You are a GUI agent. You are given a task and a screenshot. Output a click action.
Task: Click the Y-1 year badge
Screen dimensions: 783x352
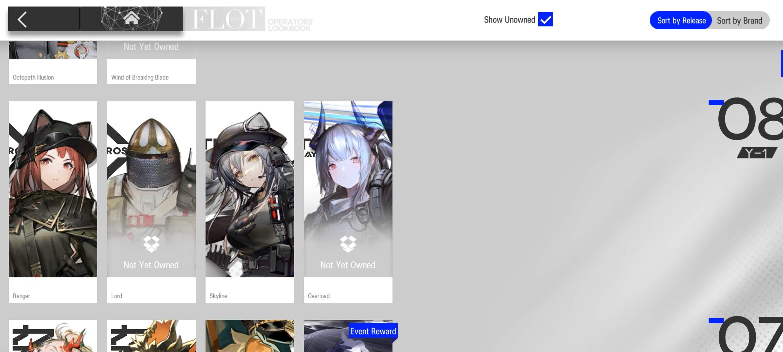[x=757, y=153]
